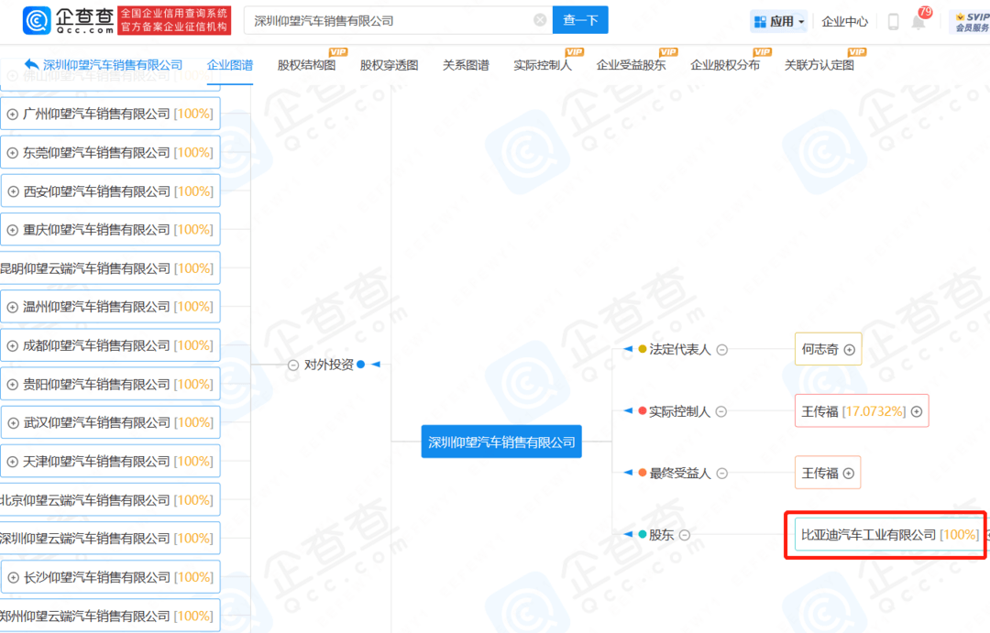Select the 企业图谱 tab
Image resolution: width=990 pixels, height=633 pixels.
point(230,65)
